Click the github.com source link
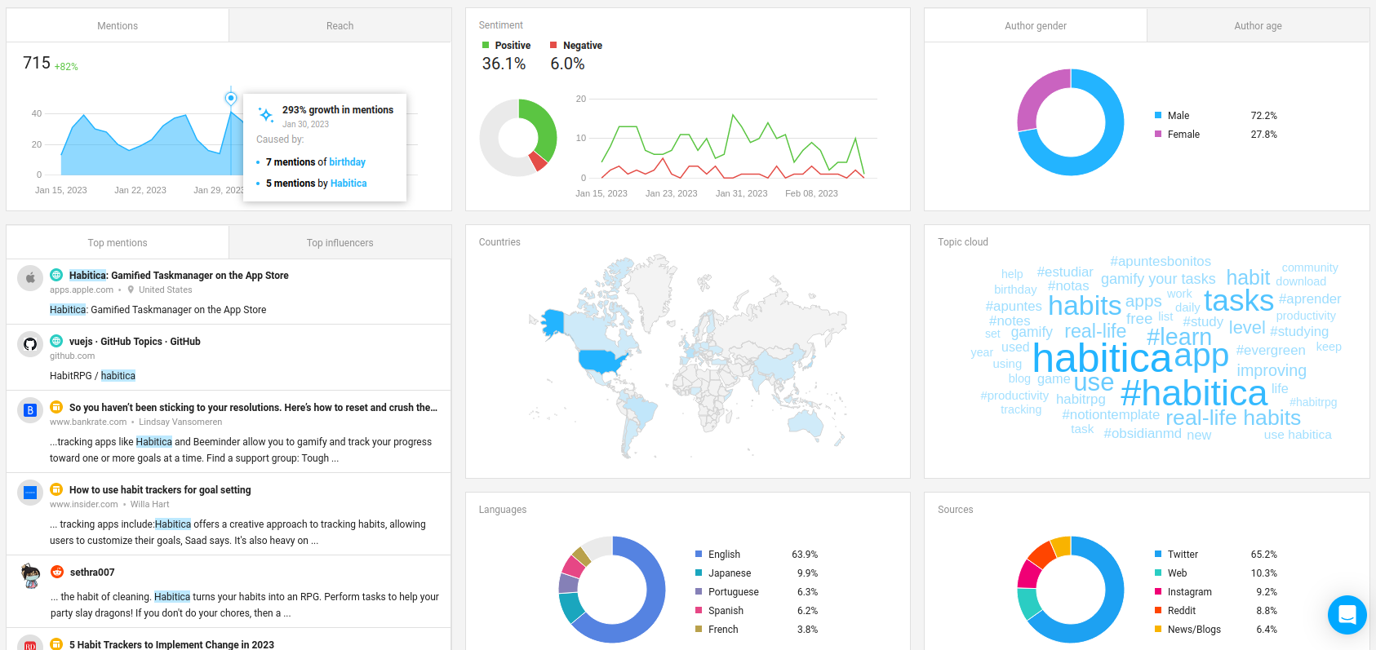The height and width of the screenshot is (650, 1376). tap(72, 356)
